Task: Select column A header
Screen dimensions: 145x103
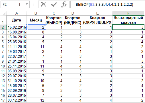Action: (x=17, y=13)
